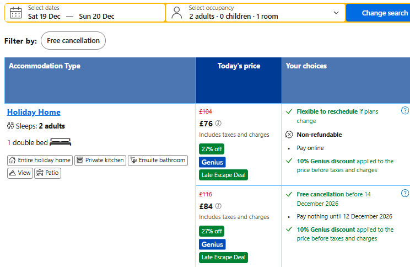
Task: Click the help icon for the free cancellation option
Action: point(405,194)
